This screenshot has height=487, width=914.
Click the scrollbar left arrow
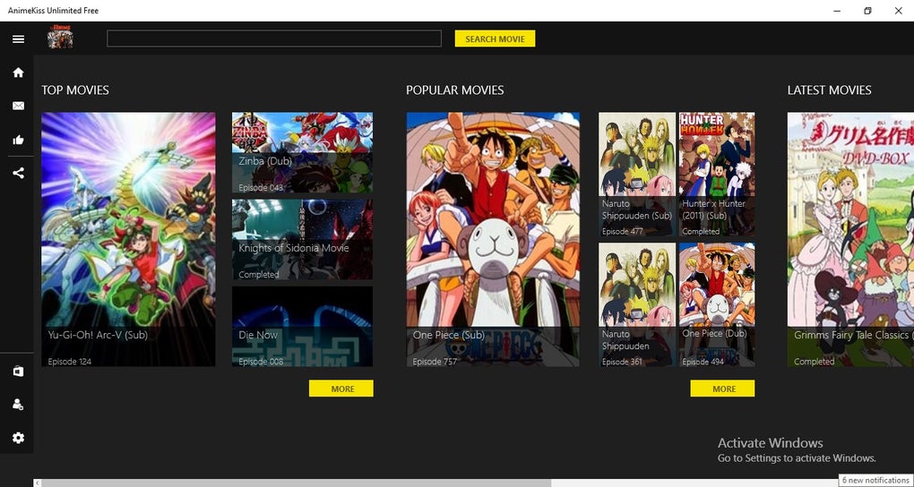tap(38, 483)
